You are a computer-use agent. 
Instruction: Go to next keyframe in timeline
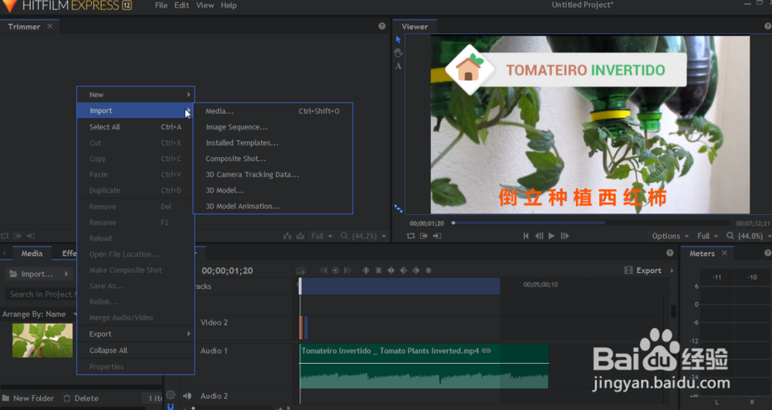(347, 271)
